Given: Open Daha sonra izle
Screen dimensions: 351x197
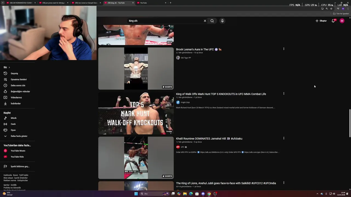Looking at the screenshot, I should tap(17, 85).
